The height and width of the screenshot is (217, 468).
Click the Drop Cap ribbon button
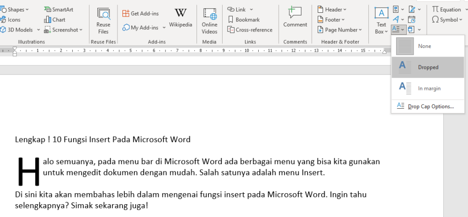pos(399,30)
